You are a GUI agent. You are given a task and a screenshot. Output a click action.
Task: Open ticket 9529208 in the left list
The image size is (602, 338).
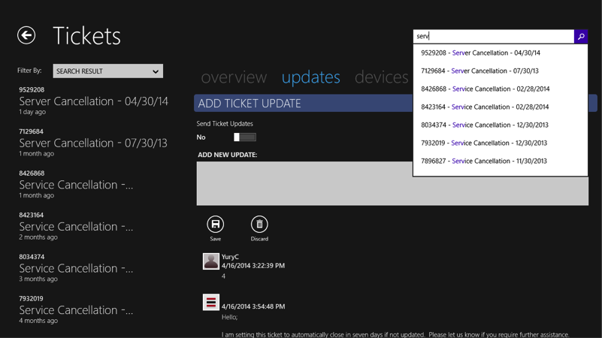[94, 101]
